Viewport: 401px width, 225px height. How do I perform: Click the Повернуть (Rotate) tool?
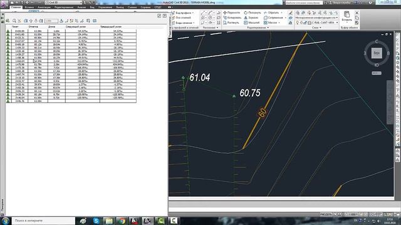click(253, 12)
